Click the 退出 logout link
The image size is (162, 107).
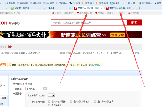[18, 13]
